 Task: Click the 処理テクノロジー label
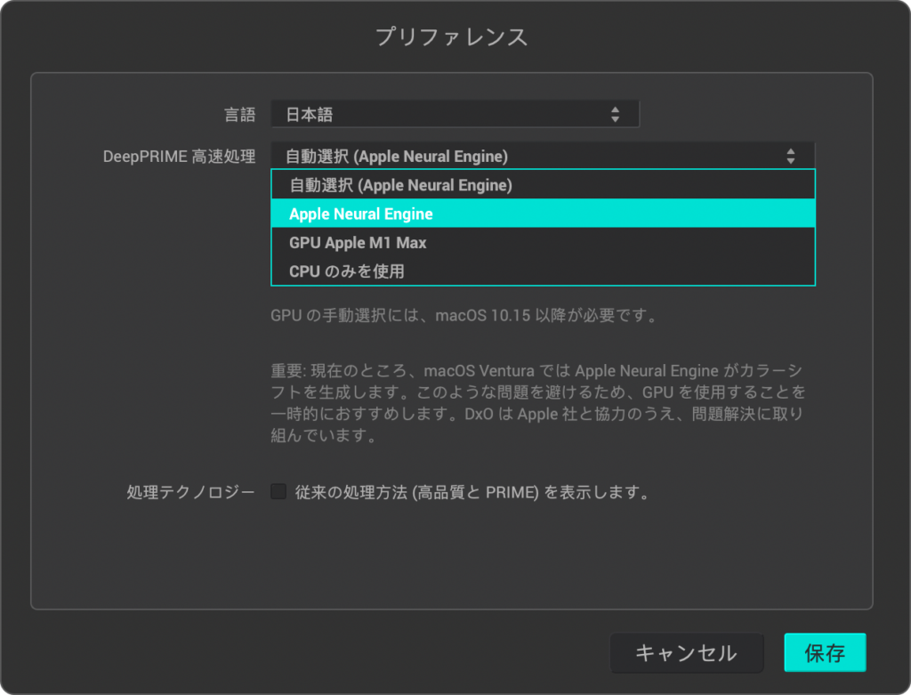click(191, 492)
